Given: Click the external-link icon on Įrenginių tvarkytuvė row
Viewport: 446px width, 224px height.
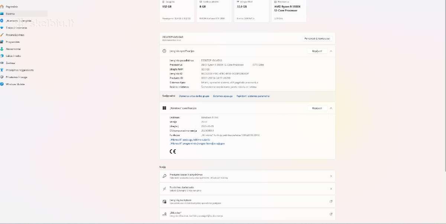Looking at the screenshot, I should pos(331,202).
